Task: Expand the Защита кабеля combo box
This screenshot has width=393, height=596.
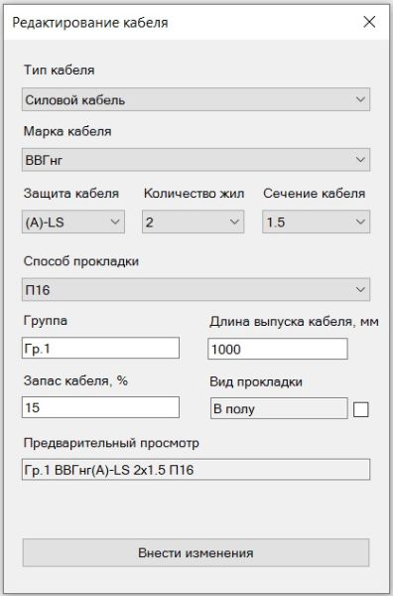Action: point(73,222)
